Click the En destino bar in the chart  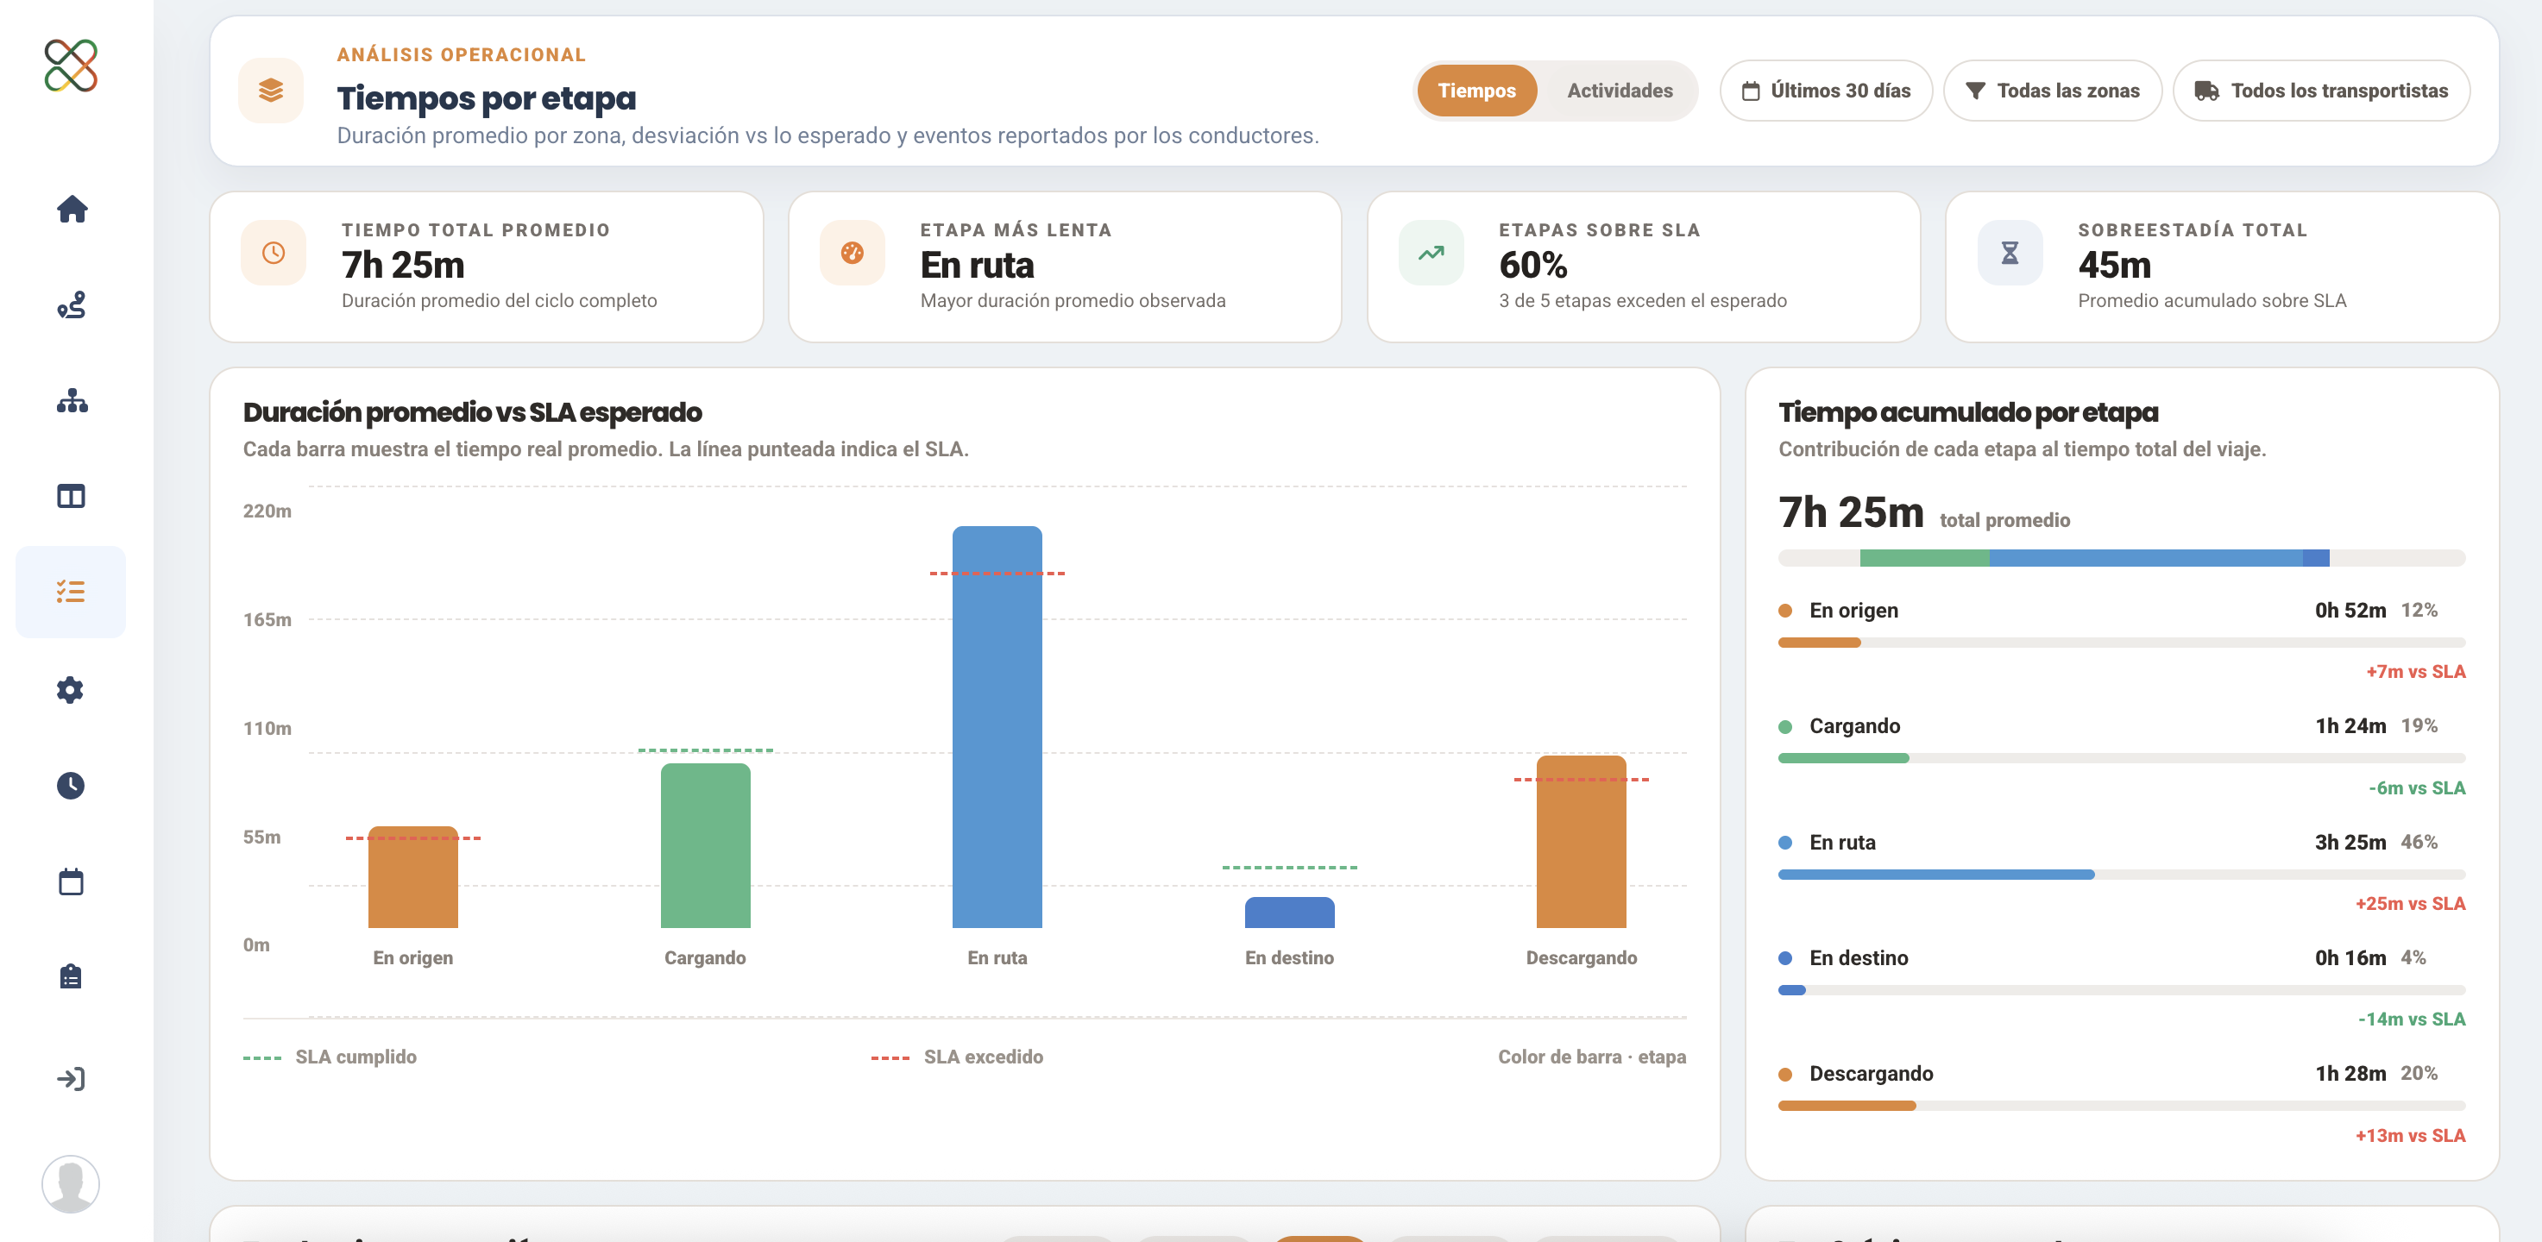click(x=1290, y=913)
